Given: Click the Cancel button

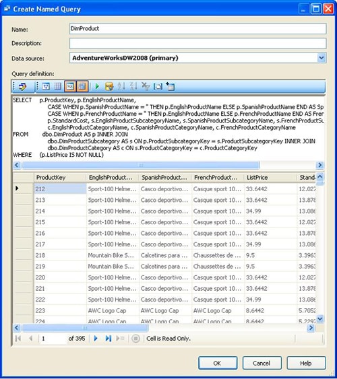Looking at the screenshot, I should coord(262,363).
